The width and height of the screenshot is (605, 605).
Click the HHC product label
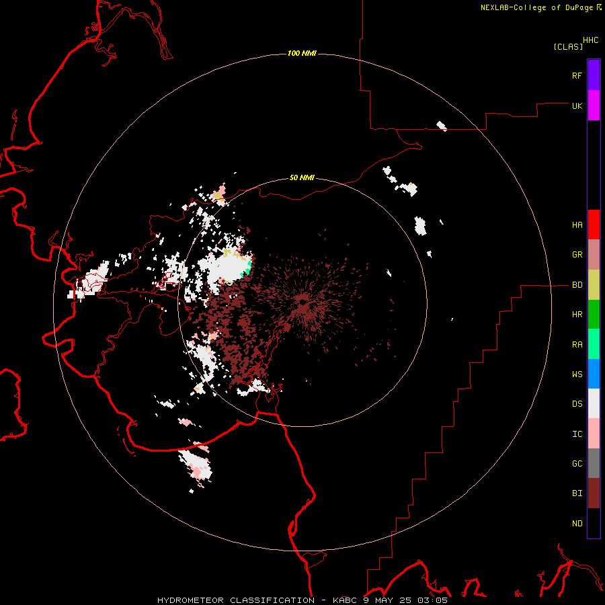pyautogui.click(x=590, y=40)
